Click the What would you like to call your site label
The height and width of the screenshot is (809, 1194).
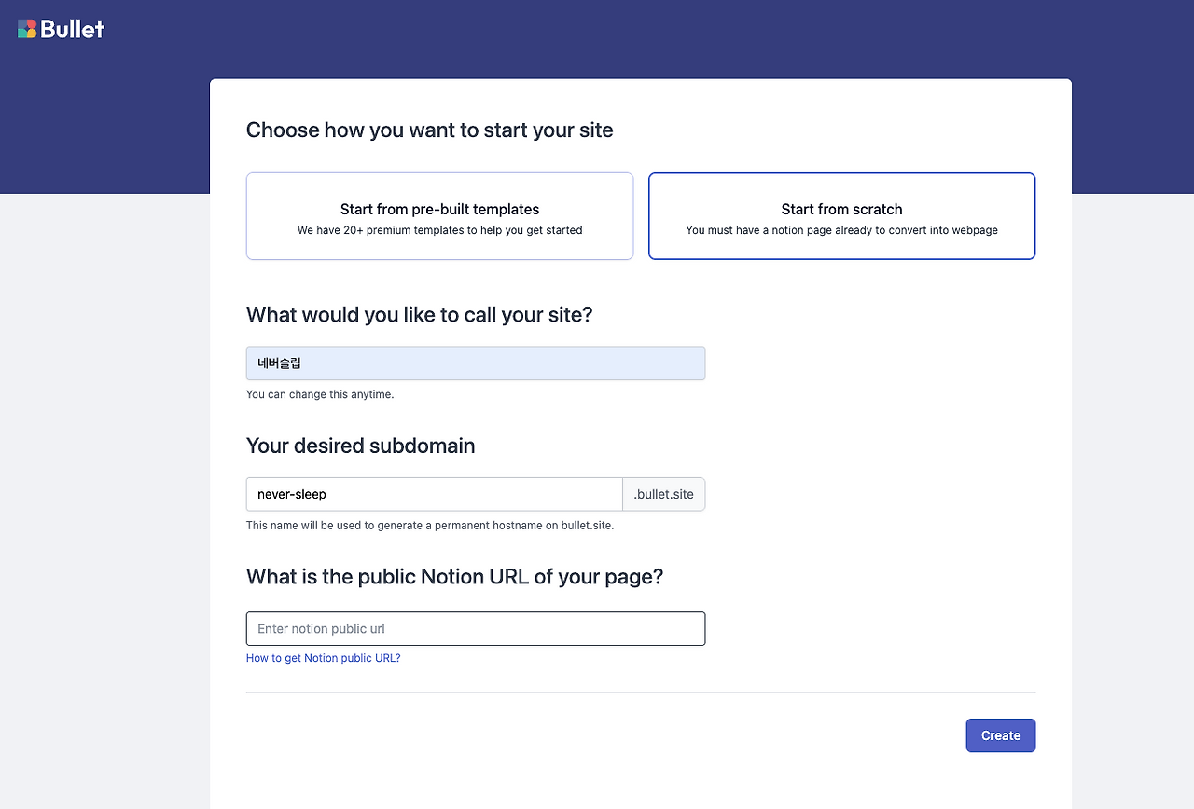tap(419, 315)
